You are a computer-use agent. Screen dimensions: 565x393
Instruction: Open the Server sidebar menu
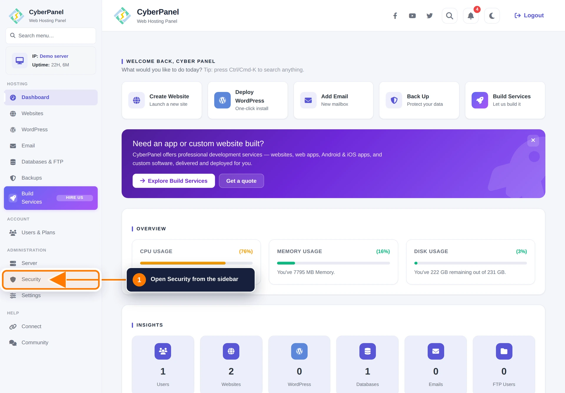click(x=51, y=263)
